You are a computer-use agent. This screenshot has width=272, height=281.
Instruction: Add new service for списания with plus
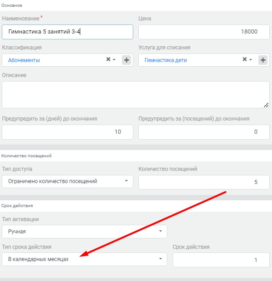[x=263, y=60]
